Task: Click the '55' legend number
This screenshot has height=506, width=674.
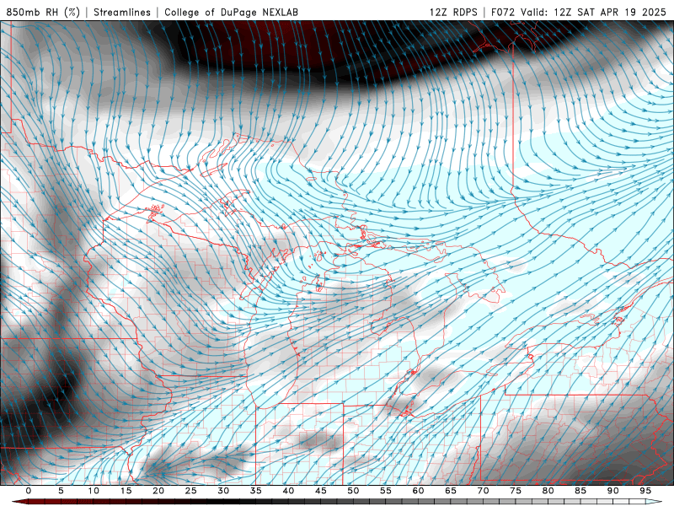Action: pyautogui.click(x=386, y=491)
